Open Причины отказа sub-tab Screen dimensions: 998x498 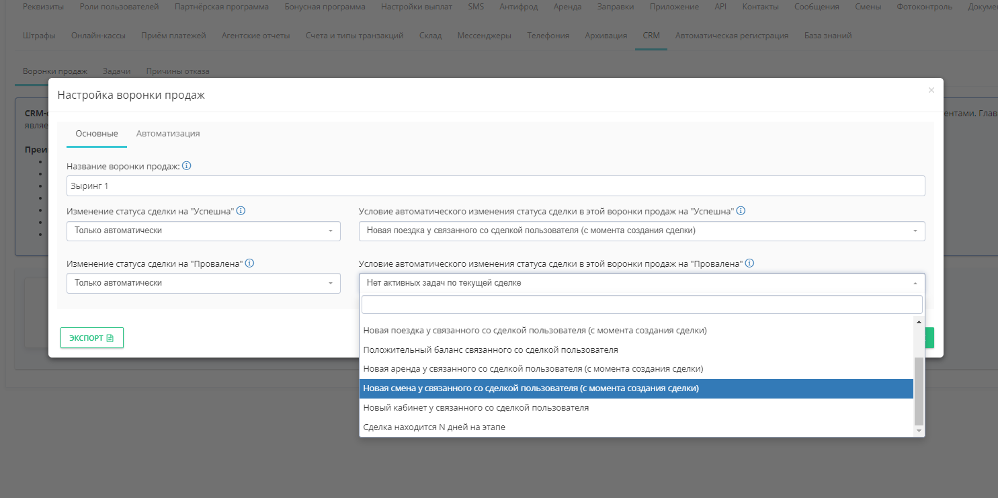[178, 71]
